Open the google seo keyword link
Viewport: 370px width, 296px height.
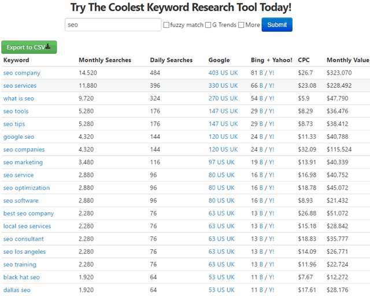point(18,136)
